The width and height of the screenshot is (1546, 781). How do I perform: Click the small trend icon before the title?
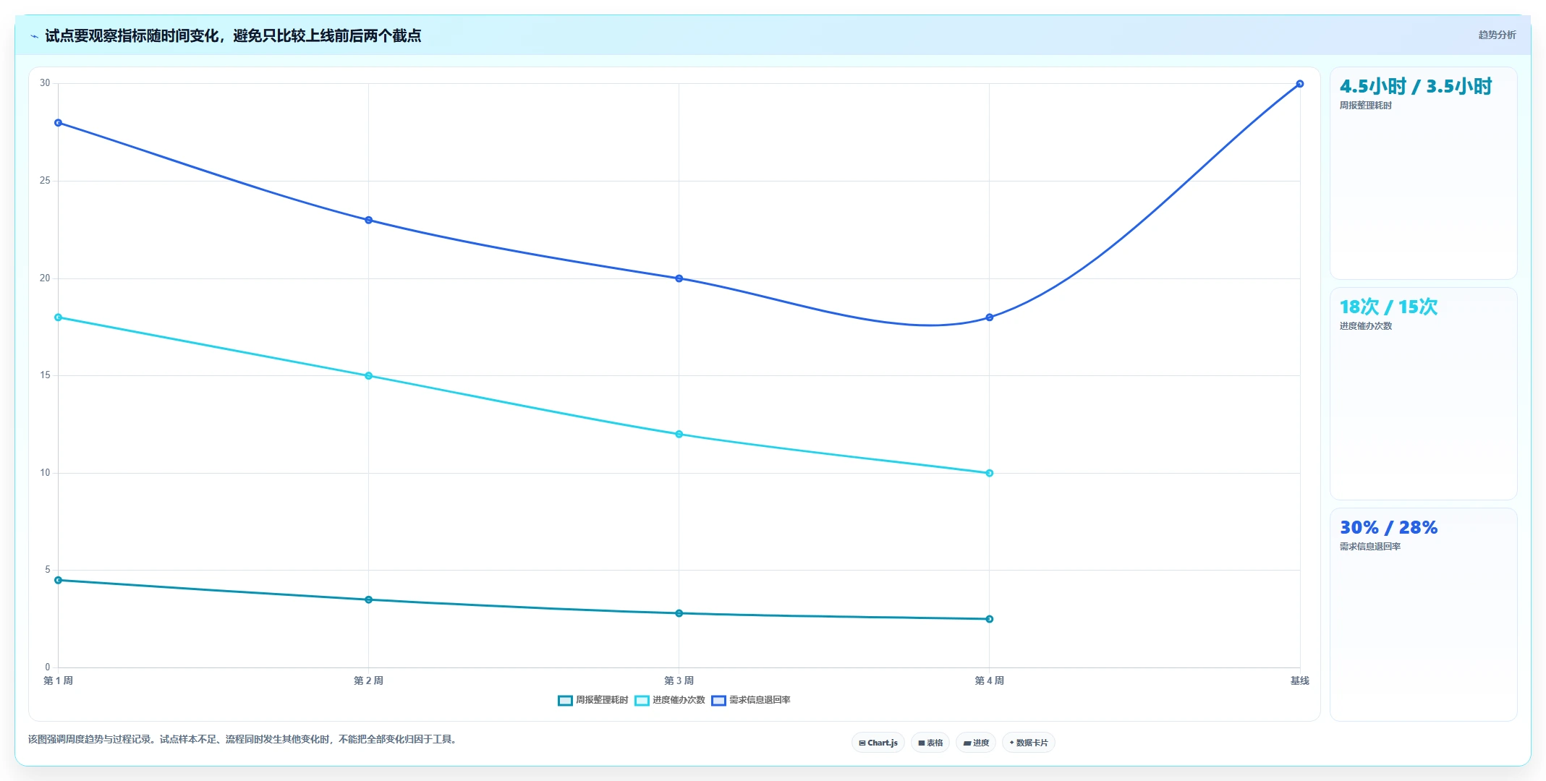coord(34,36)
